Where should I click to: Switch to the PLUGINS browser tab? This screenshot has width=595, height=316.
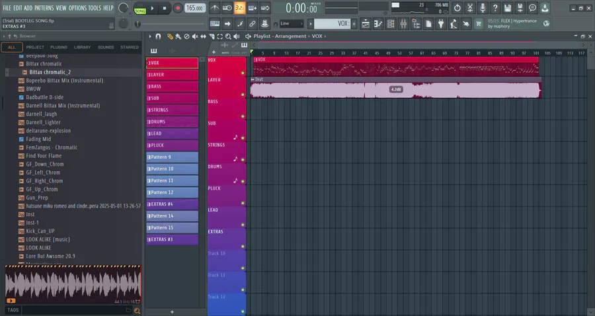pyautogui.click(x=59, y=48)
